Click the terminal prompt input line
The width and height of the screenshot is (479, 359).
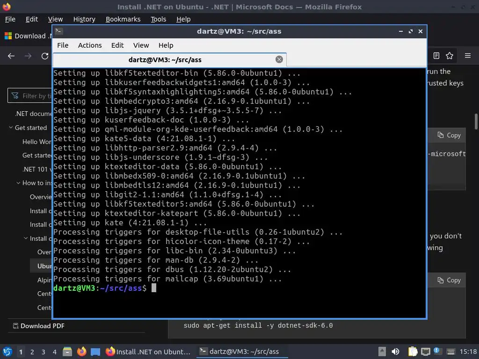pos(240,288)
